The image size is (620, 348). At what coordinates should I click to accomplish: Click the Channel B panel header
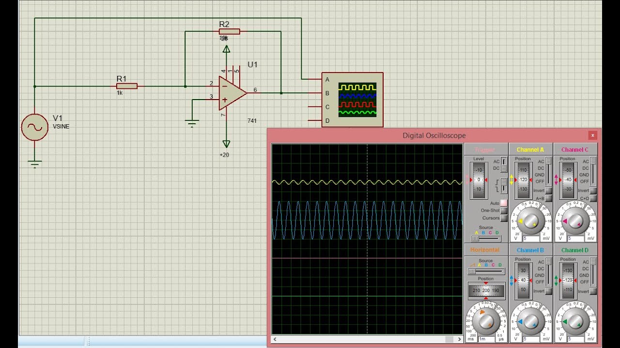click(x=530, y=250)
